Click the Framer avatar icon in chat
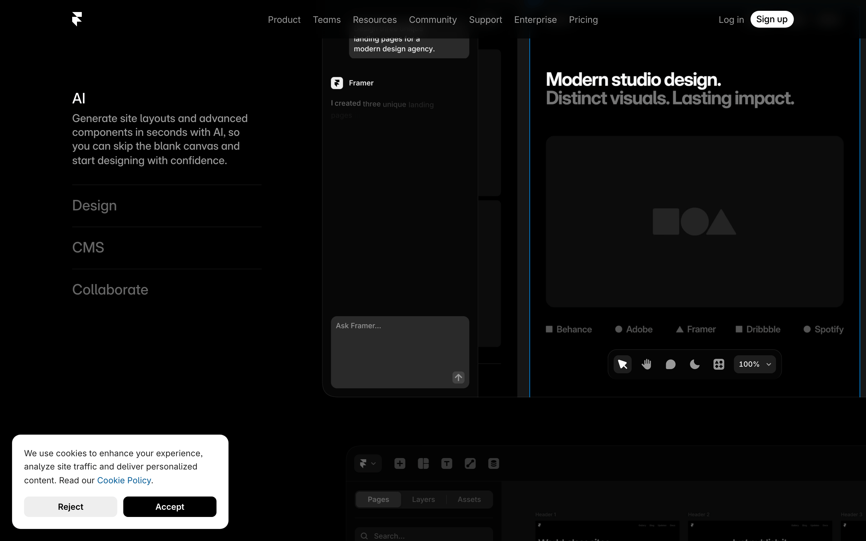Image resolution: width=866 pixels, height=541 pixels. click(x=337, y=83)
